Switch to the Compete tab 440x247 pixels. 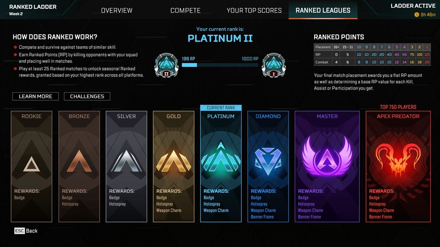(x=186, y=11)
